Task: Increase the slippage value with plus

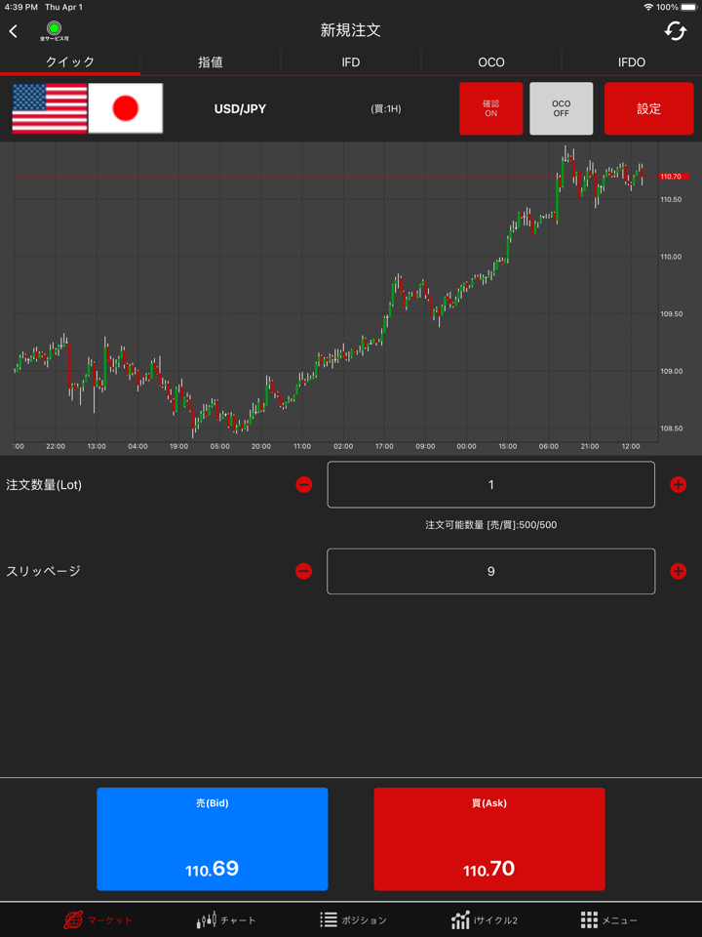Action: (678, 571)
